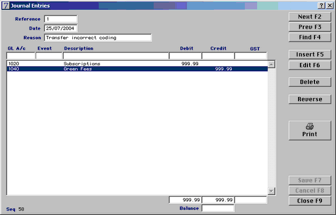Screen dimensions: 336x215
Task: Delete the selected journal line
Action: [310, 82]
